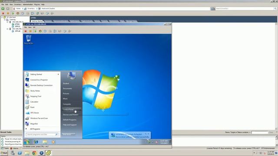Open Inventory menu
The height and width of the screenshot is (156, 278).
pos(18,4)
